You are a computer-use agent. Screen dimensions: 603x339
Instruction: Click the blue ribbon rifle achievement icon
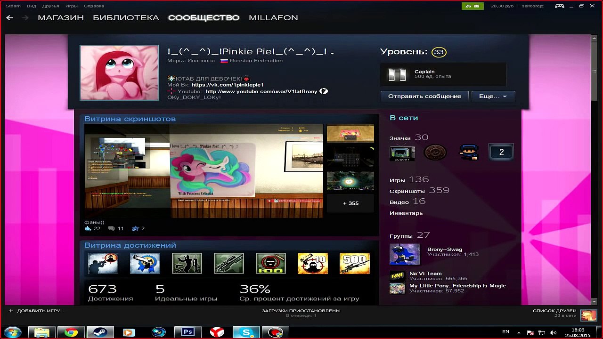coord(145,263)
